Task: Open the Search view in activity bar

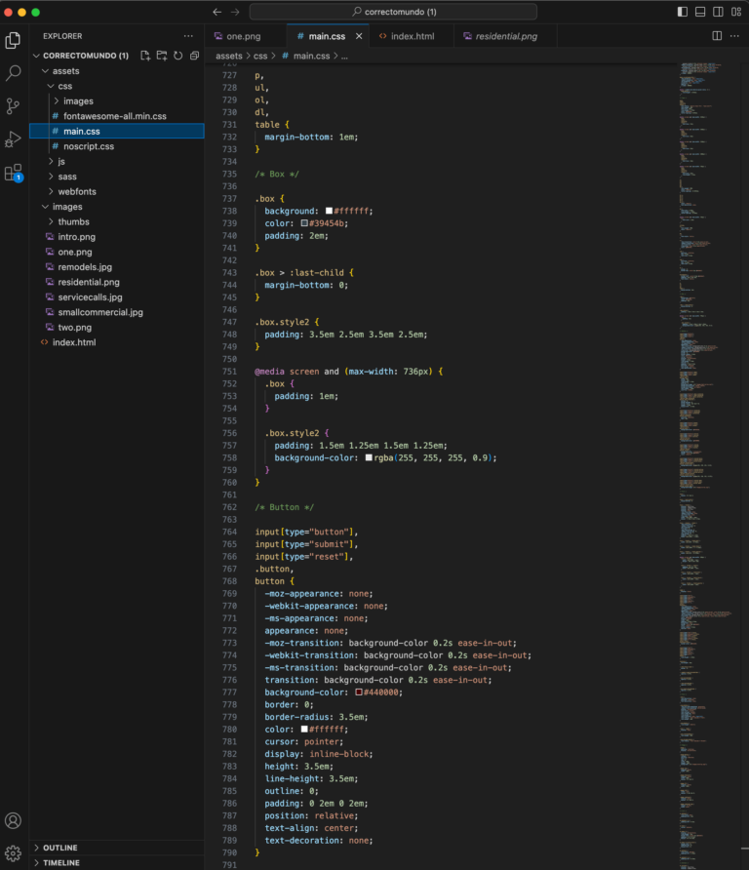Action: pos(14,73)
